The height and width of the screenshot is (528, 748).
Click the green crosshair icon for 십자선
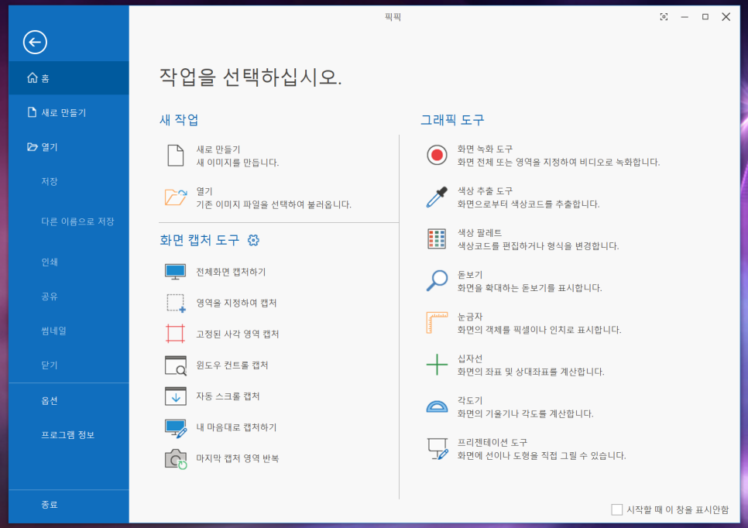pyautogui.click(x=437, y=365)
